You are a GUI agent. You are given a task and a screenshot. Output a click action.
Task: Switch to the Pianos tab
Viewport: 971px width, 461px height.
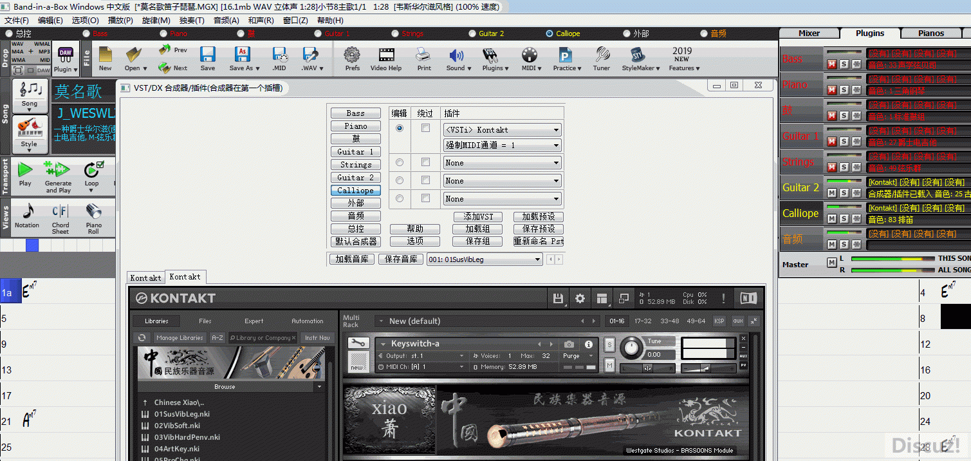pyautogui.click(x=931, y=33)
